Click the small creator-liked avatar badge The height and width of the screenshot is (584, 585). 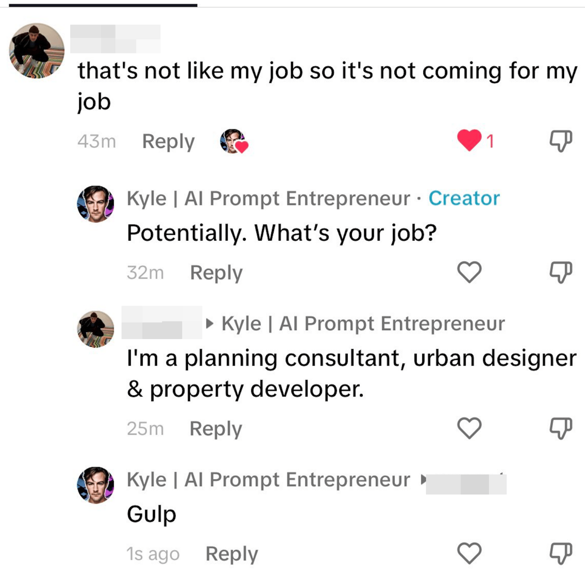pos(234,141)
